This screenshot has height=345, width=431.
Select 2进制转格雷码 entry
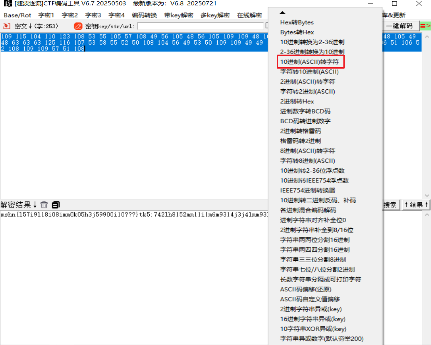(301, 131)
